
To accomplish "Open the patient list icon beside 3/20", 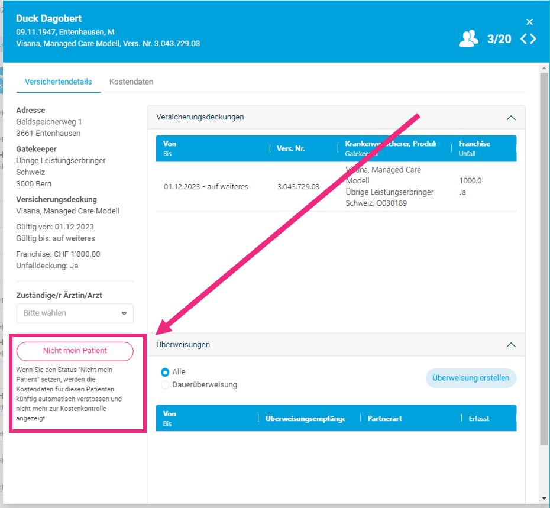I will tap(468, 38).
